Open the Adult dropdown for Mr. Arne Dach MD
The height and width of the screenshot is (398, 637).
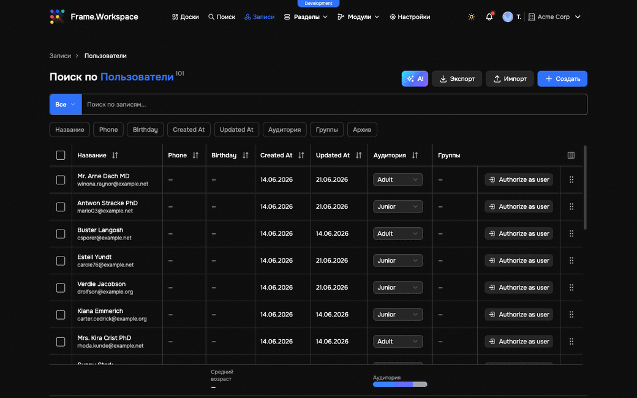(x=398, y=179)
